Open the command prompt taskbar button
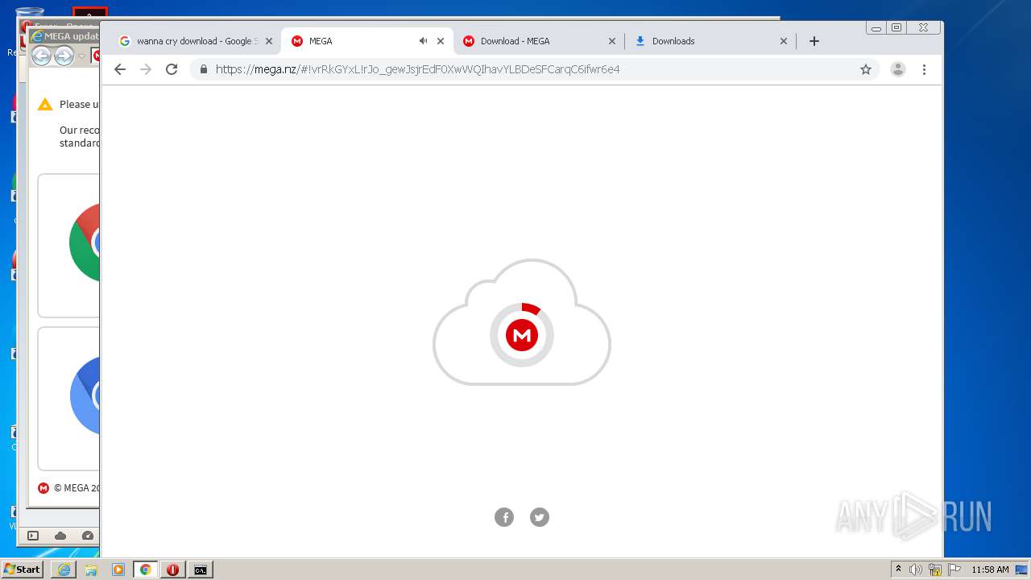The image size is (1031, 580). point(200,570)
